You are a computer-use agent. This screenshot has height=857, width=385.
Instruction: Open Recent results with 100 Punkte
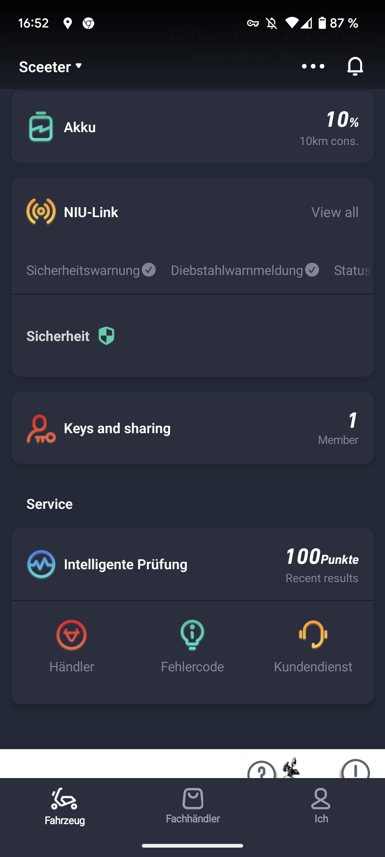click(322, 565)
